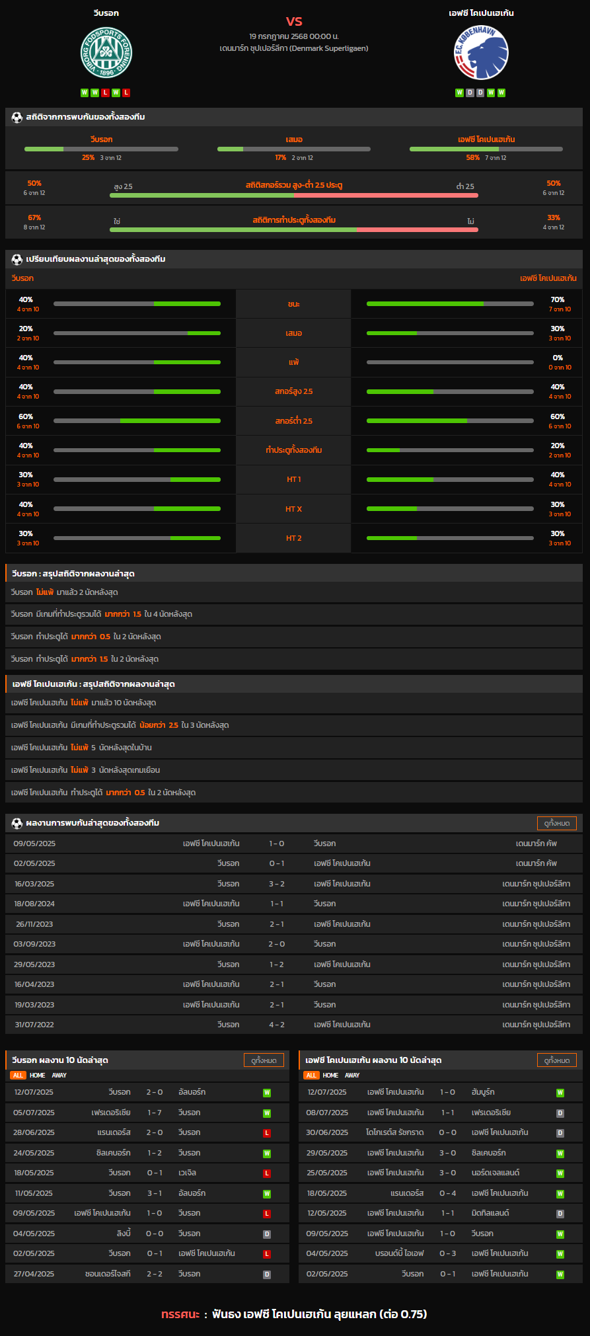Click the Viborg club logo

[106, 52]
